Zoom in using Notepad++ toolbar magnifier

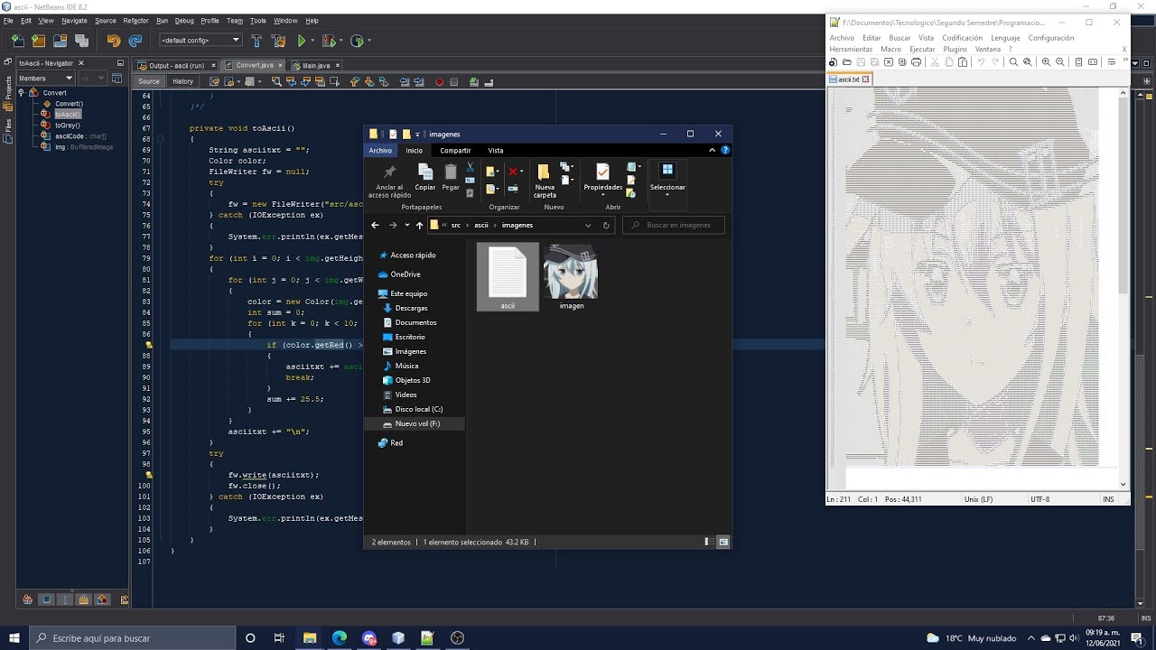click(1046, 62)
